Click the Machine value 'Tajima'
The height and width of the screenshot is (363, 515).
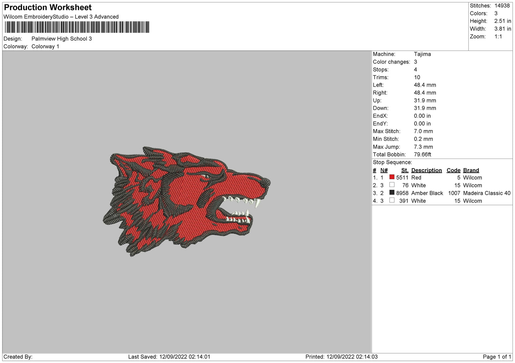pyautogui.click(x=422, y=54)
